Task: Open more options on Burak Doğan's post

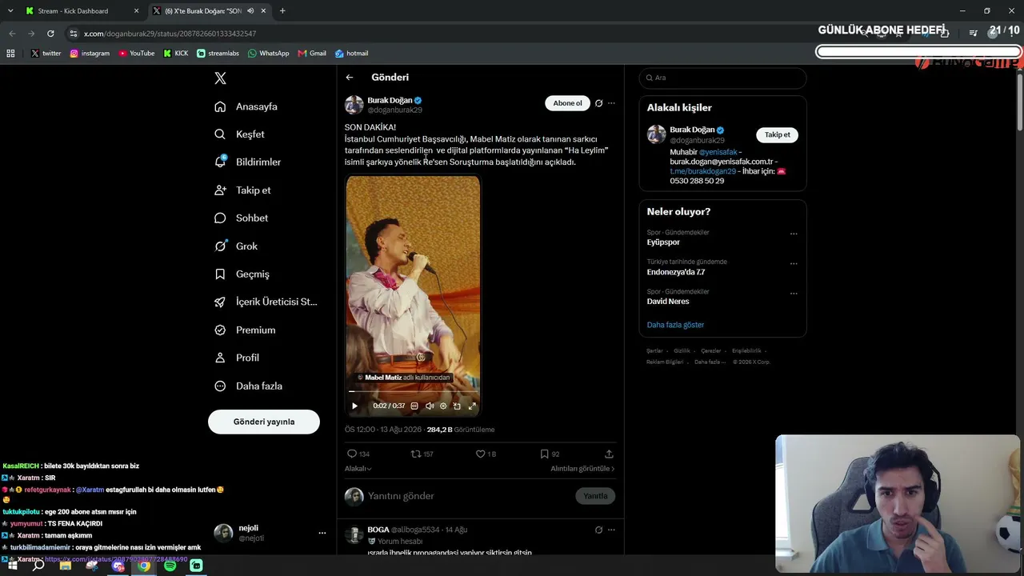Action: point(611,103)
